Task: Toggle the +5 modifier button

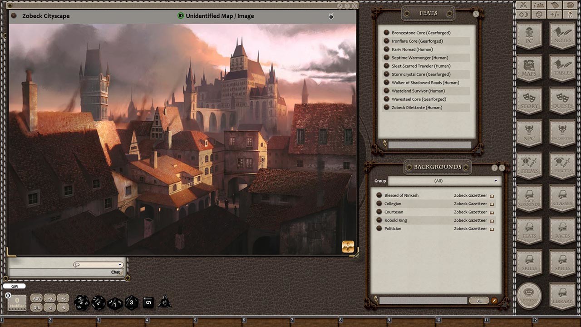Action: click(x=63, y=298)
